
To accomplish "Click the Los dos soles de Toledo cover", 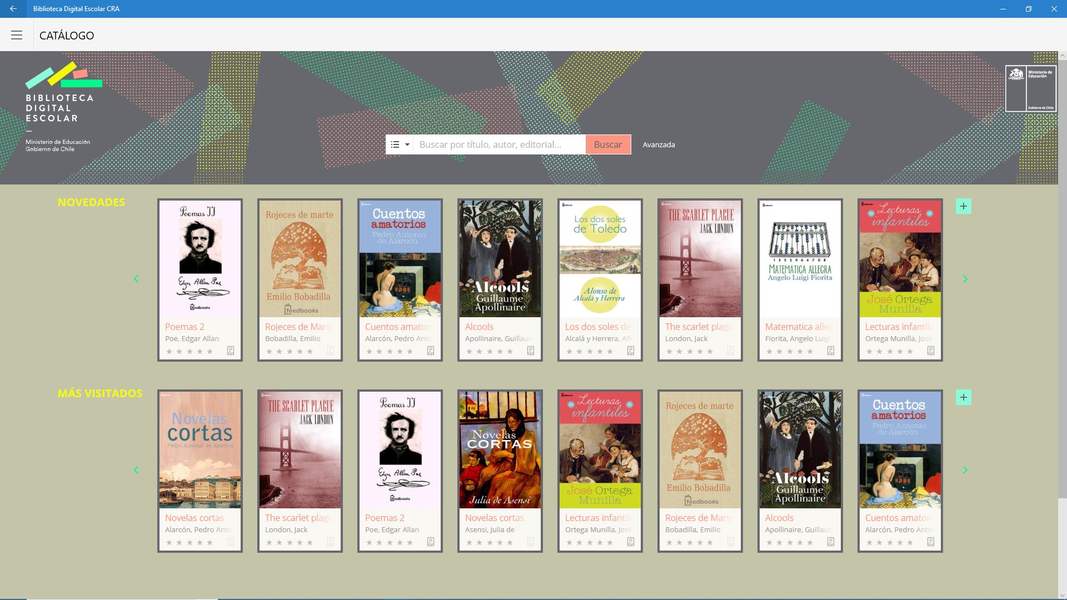I will point(600,259).
